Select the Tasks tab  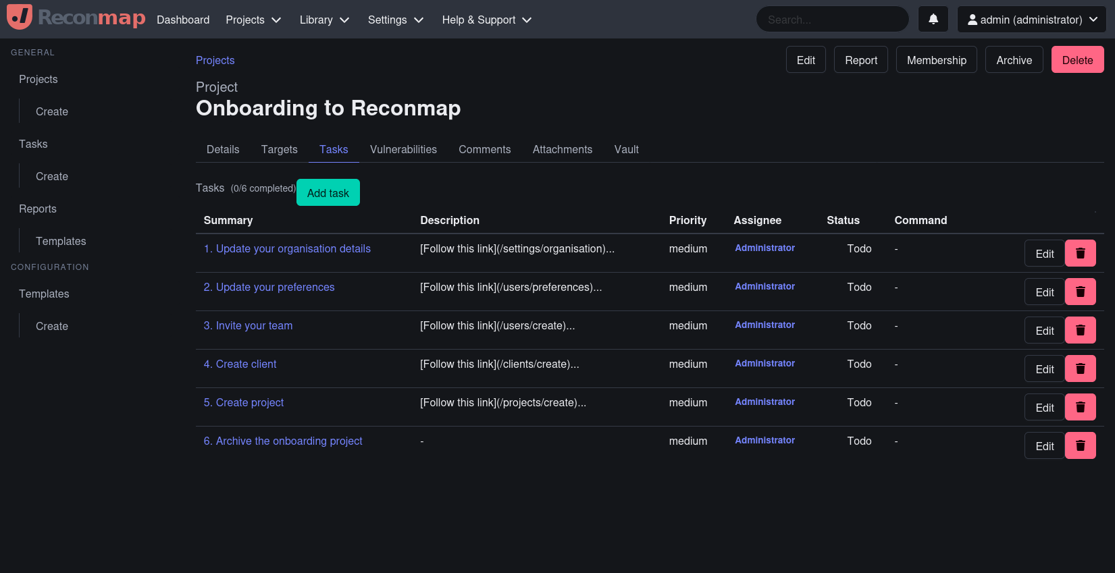tap(334, 149)
